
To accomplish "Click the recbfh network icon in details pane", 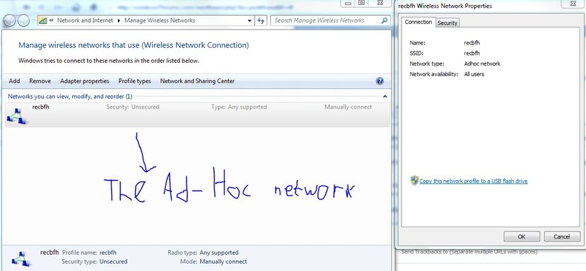I will coord(21,258).
